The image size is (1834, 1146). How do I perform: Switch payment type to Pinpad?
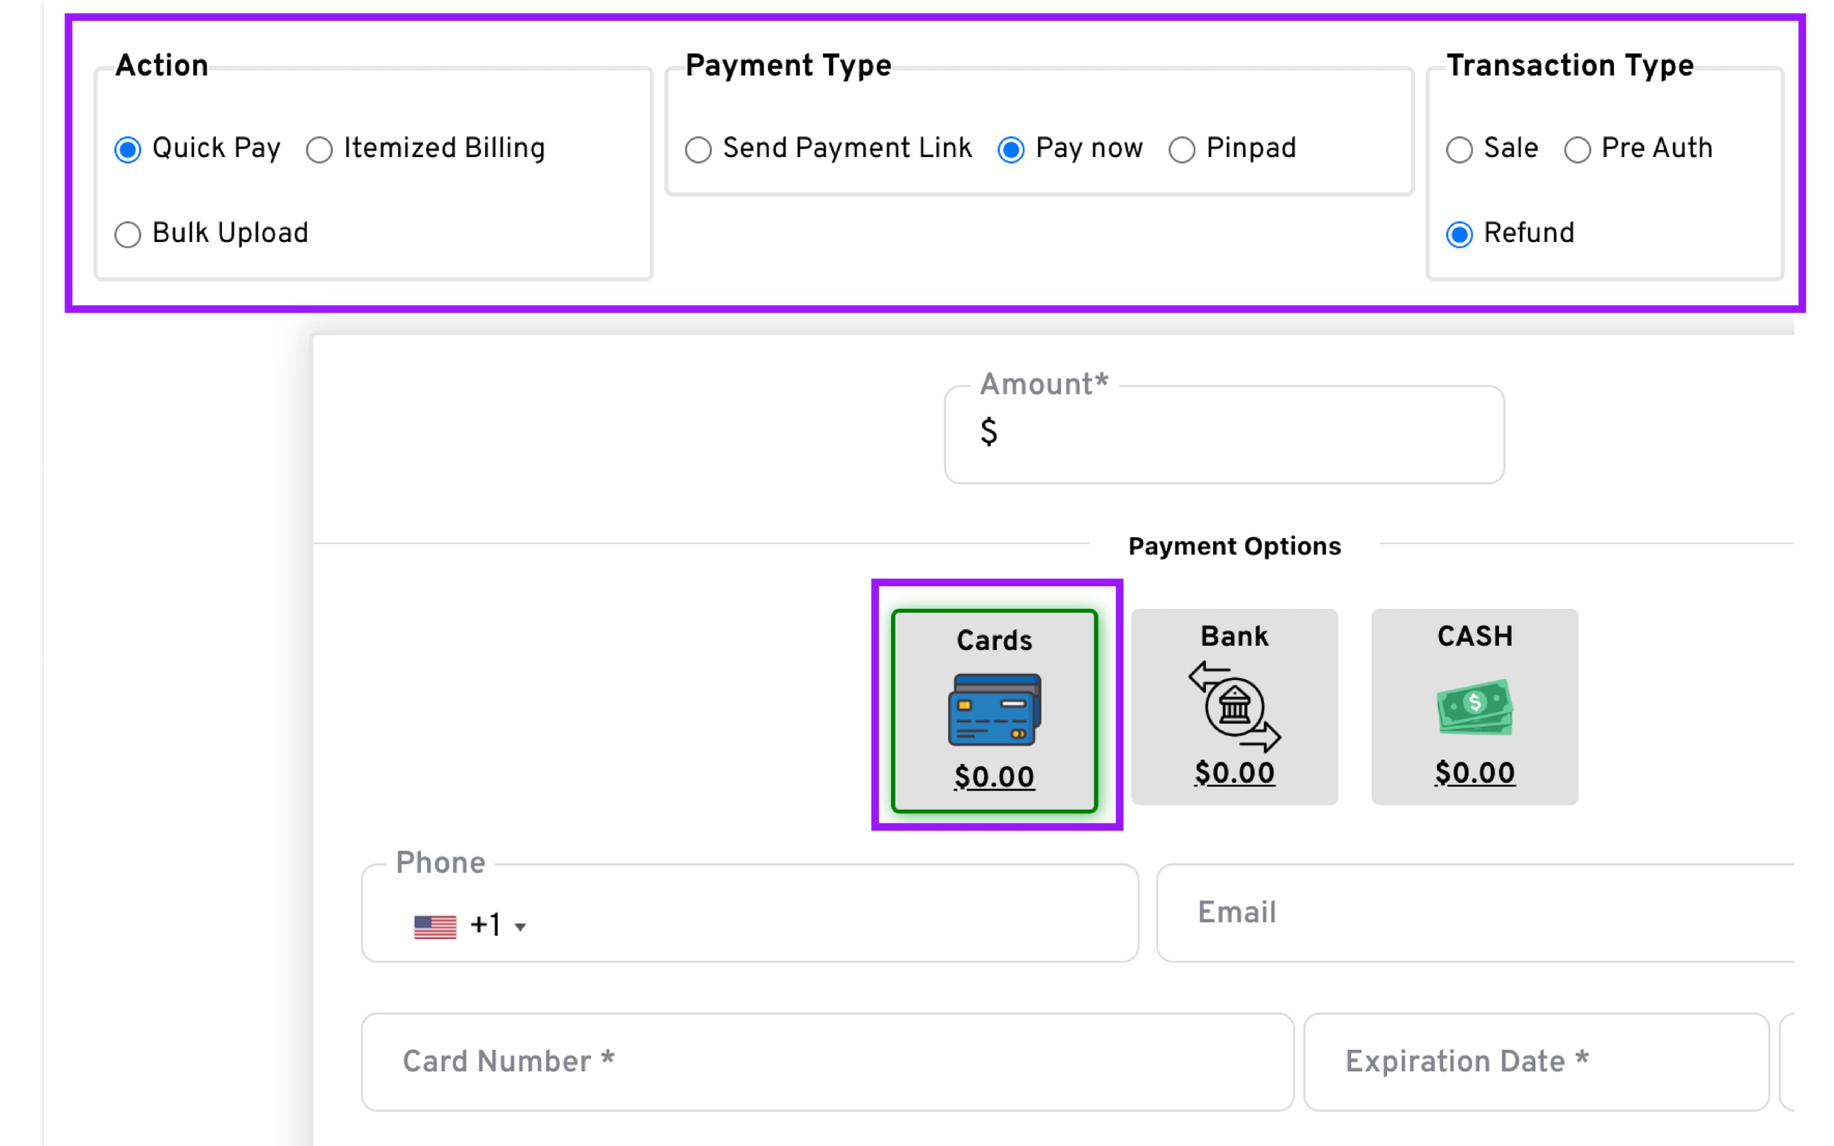coord(1182,149)
